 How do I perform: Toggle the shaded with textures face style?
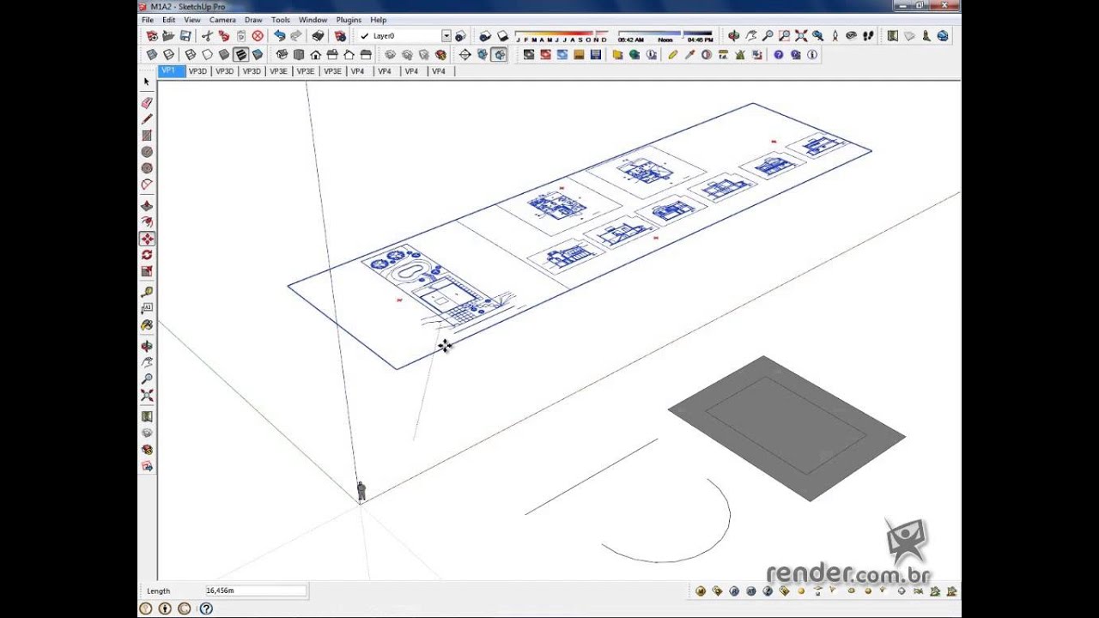coord(240,55)
